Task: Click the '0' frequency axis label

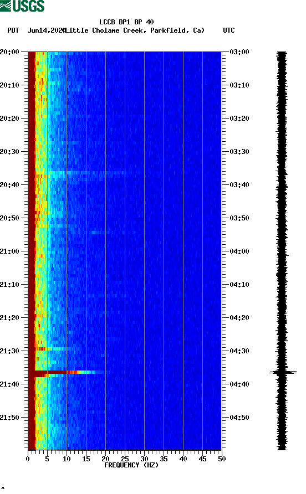Action: (28, 459)
